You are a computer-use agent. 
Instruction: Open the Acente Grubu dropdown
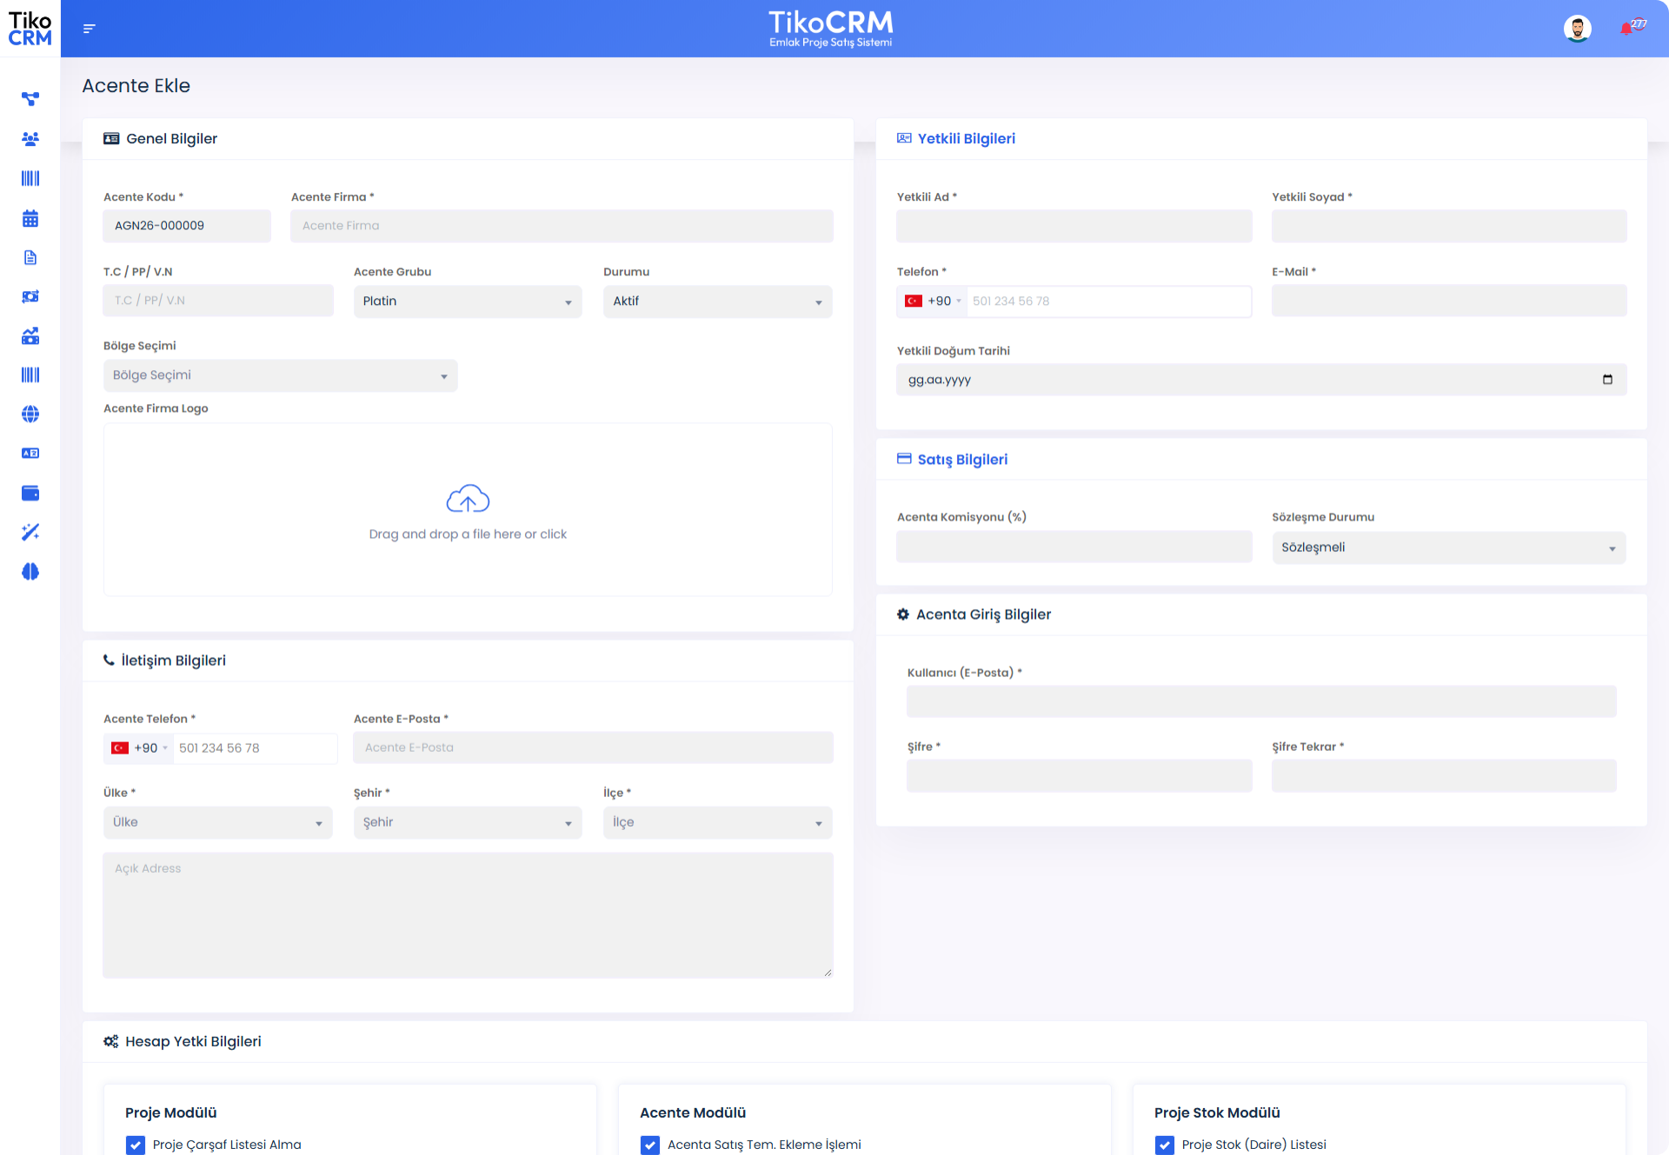tap(467, 302)
